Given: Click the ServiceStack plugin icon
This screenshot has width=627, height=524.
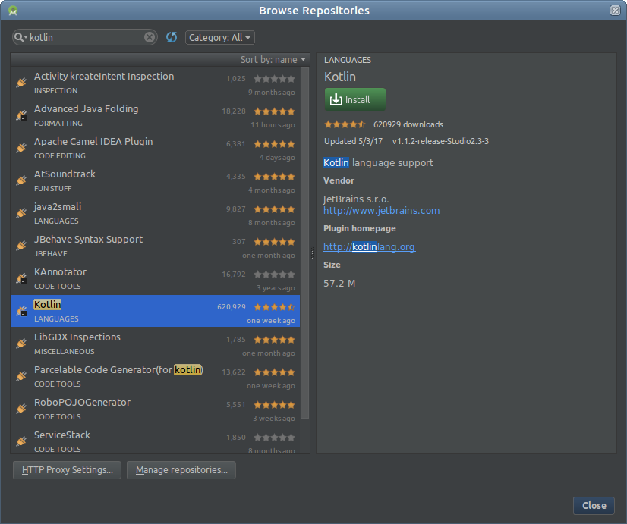Looking at the screenshot, I should pos(20,441).
